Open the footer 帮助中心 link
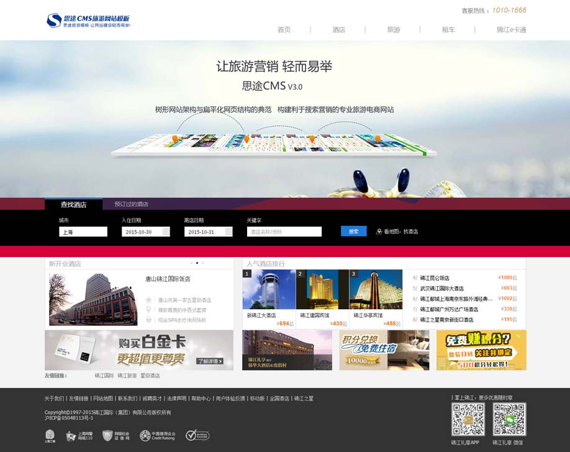Screen dimensions: 570x452 pyautogui.click(x=201, y=399)
